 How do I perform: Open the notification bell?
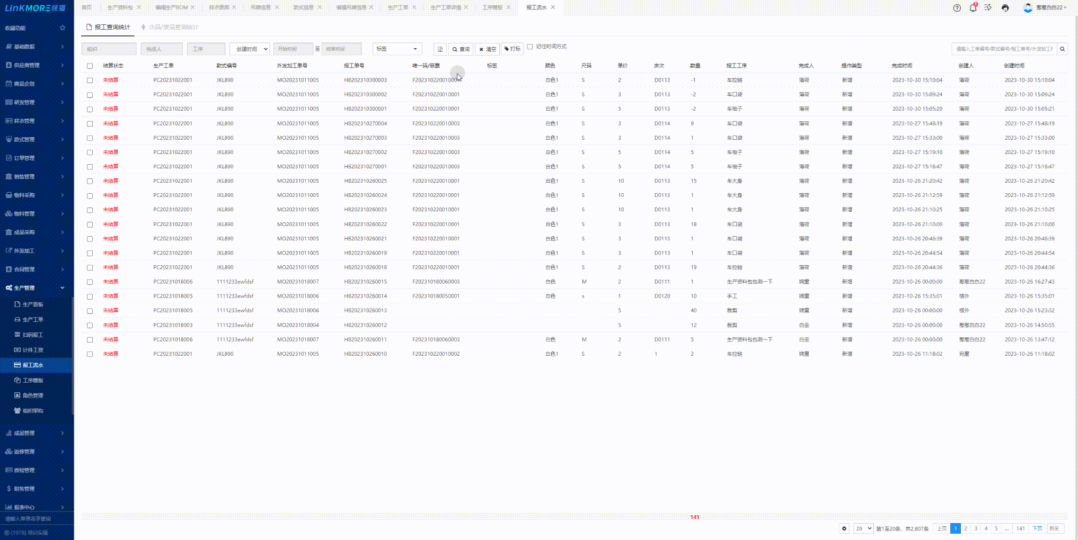[x=973, y=8]
